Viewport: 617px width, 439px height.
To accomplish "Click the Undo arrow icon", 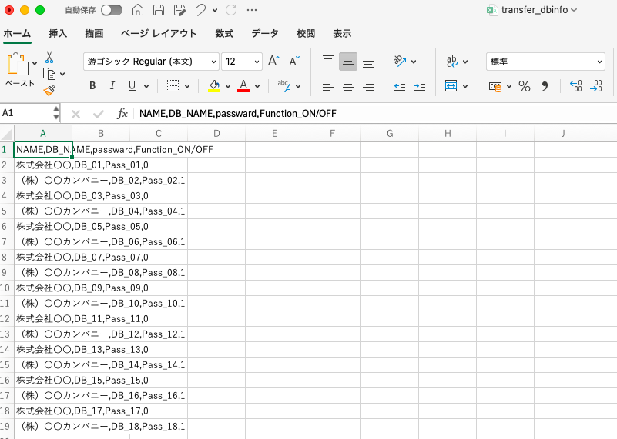I will (x=200, y=10).
